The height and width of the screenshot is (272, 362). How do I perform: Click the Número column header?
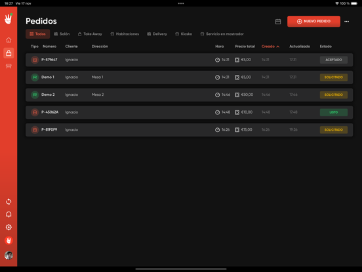[x=49, y=47]
